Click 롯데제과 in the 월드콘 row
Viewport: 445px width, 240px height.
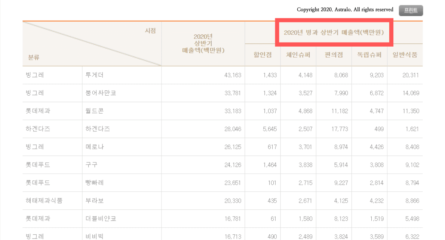[38, 111]
